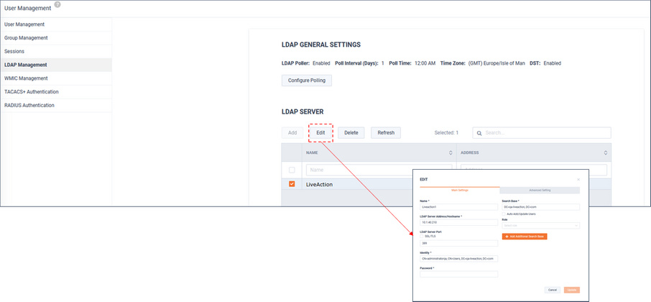Select LDAP Management in sidebar
The image size is (651, 302).
56,65
